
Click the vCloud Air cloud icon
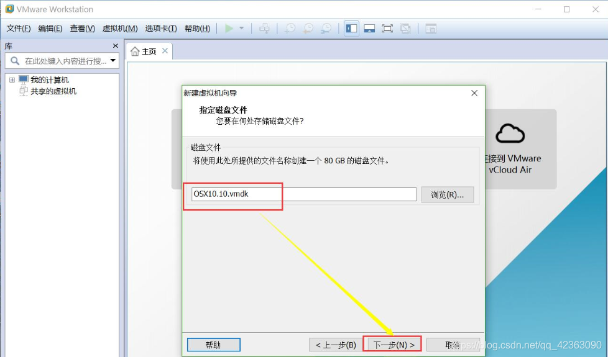click(x=510, y=133)
